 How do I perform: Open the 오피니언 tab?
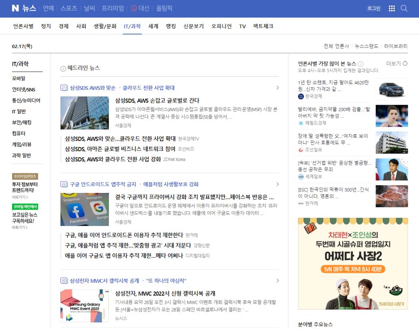tap(221, 26)
